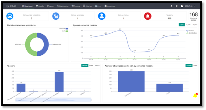The height and width of the screenshot is (110, 206).
Task: Open the Отчет tab
Action: (x=98, y=6)
